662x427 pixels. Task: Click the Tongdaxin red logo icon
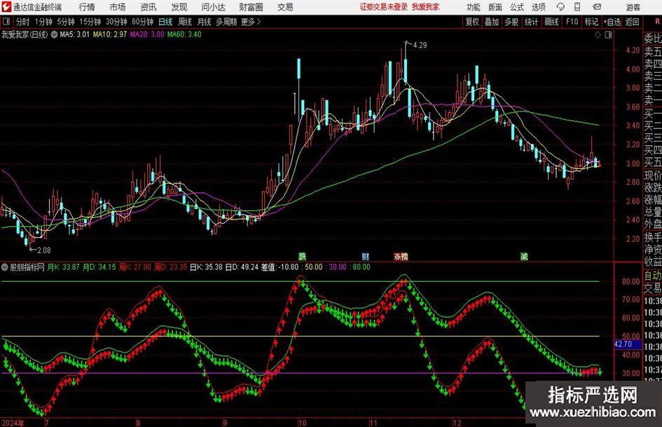6,7
